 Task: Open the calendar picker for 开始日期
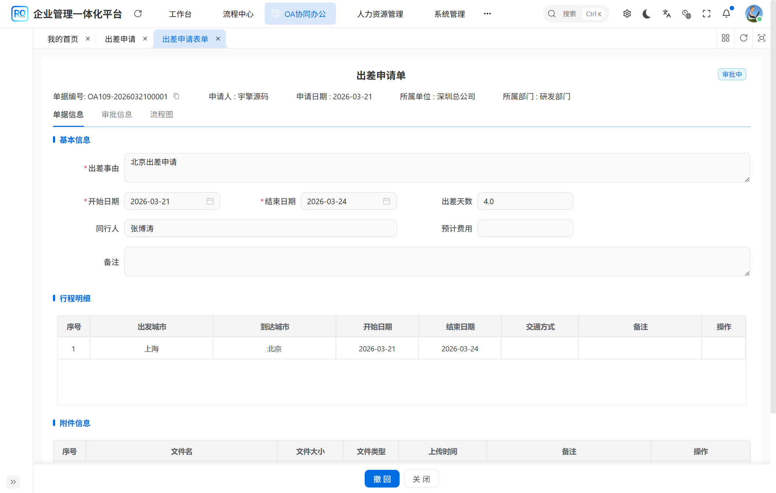[x=210, y=201]
